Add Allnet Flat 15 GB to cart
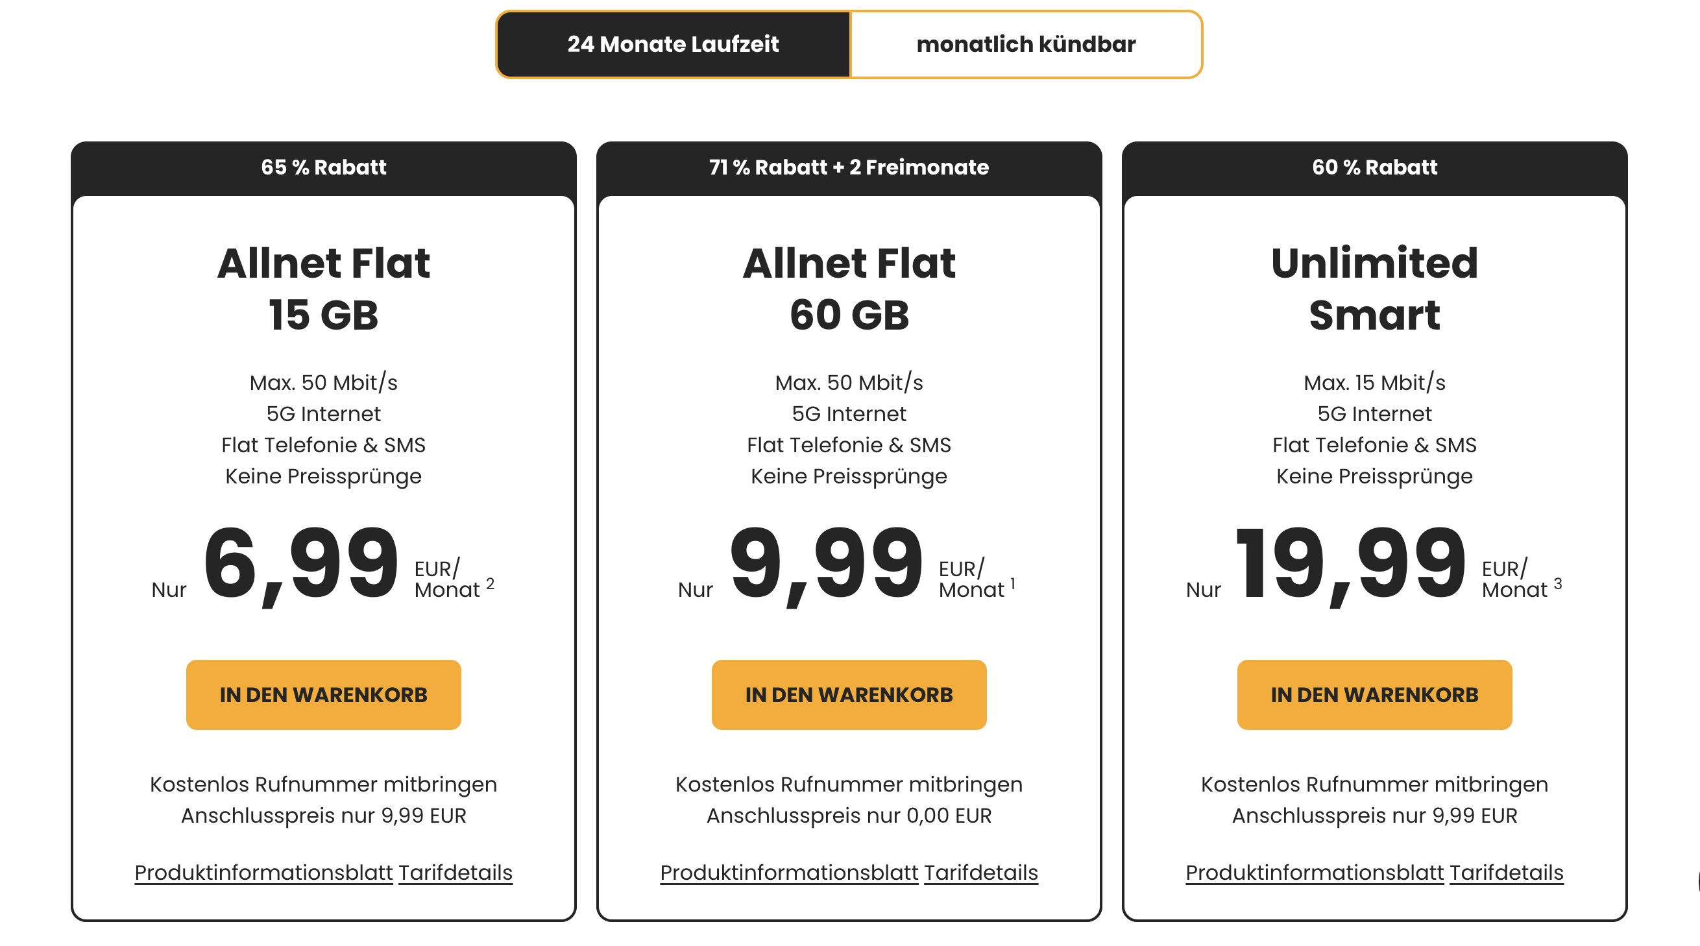 (324, 694)
